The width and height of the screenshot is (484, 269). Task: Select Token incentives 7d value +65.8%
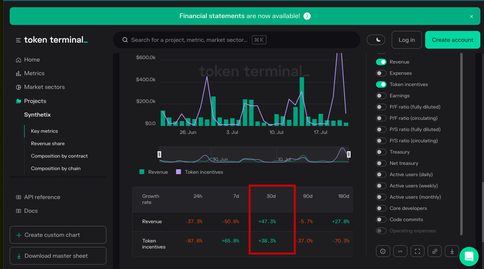tap(231, 241)
